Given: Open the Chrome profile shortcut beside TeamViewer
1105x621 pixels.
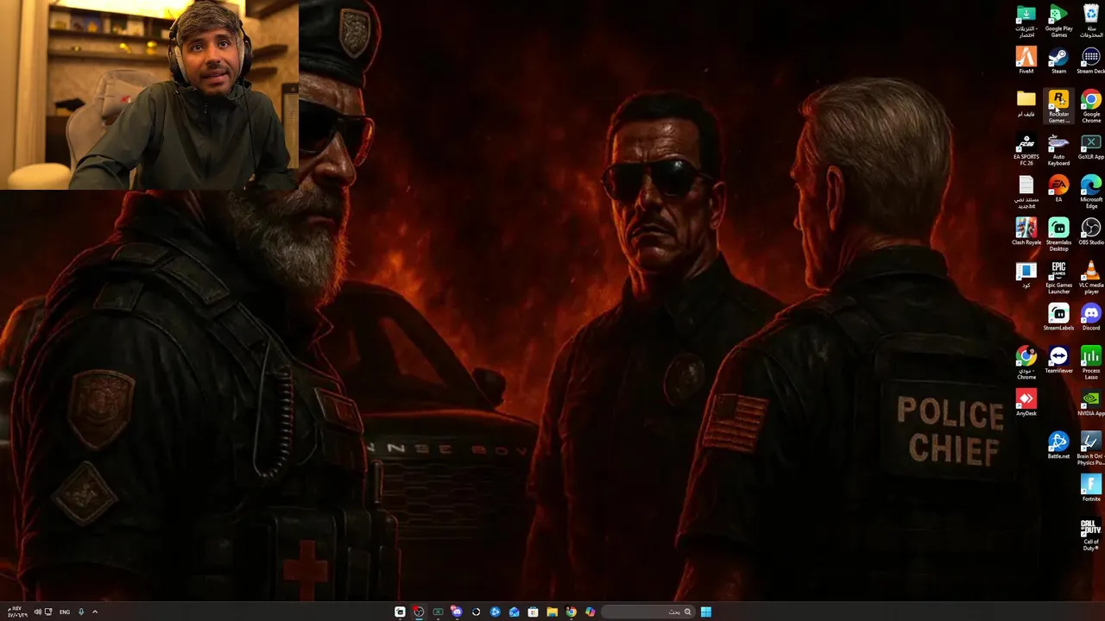Looking at the screenshot, I should coord(1026,363).
